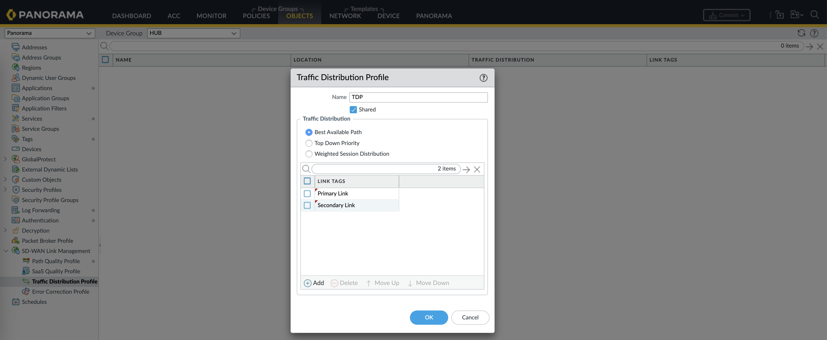Apply link tags filter arrow icon
827x340 pixels.
[x=466, y=169]
